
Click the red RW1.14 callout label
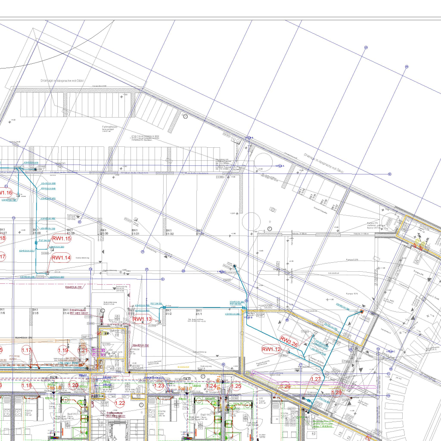61,258
